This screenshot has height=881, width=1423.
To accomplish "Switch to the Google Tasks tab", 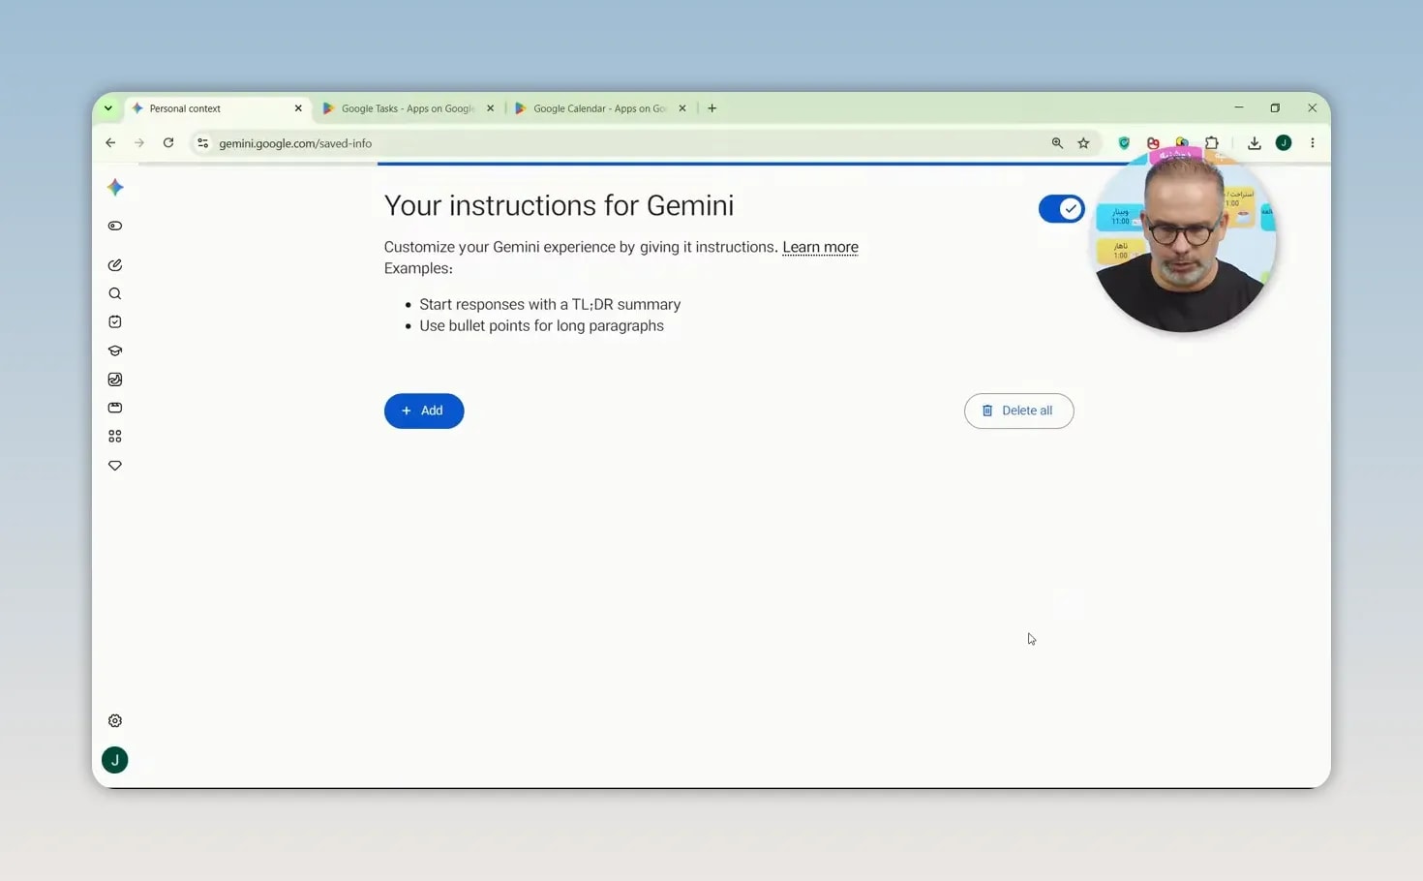I will [407, 108].
